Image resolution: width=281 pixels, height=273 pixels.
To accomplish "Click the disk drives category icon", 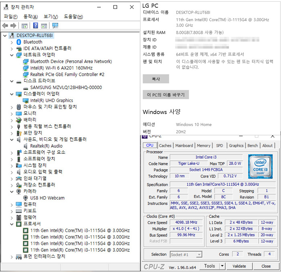I will click(x=19, y=82).
